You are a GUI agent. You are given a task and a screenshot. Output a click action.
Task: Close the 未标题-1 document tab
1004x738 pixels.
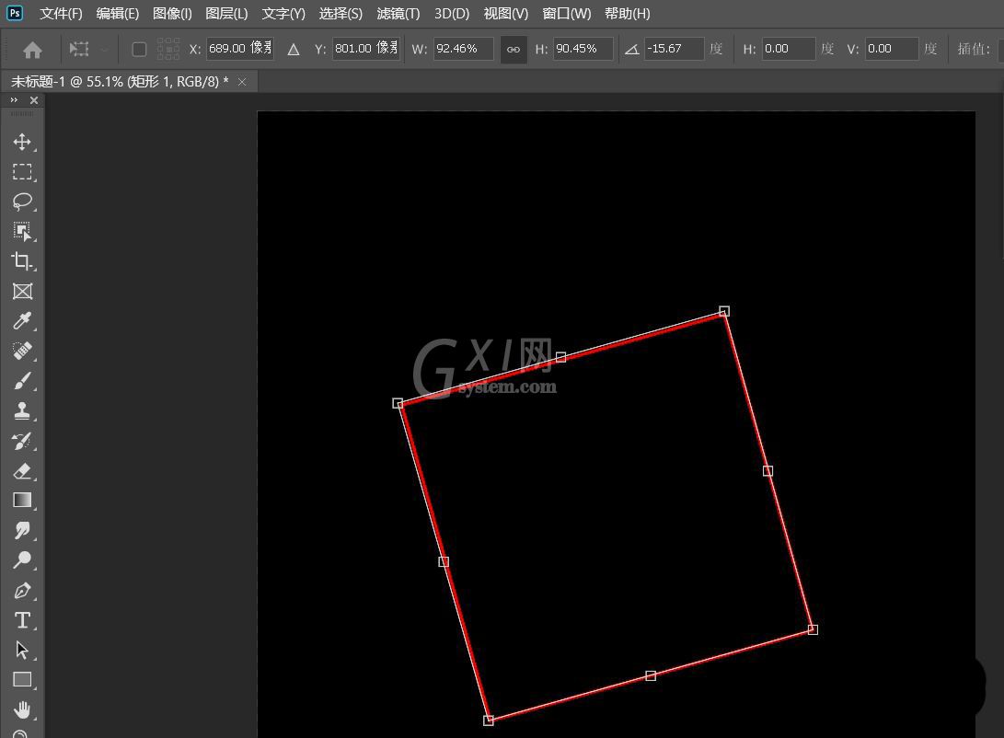(x=242, y=82)
